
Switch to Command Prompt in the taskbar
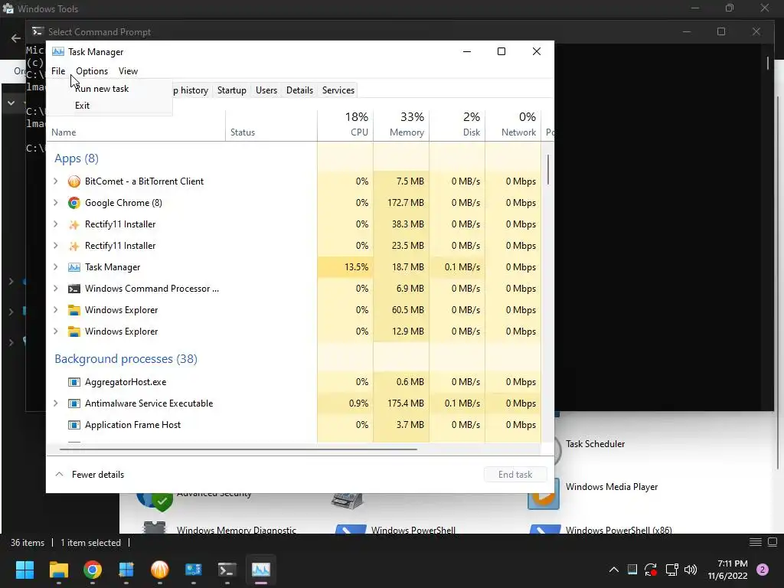coord(227,570)
